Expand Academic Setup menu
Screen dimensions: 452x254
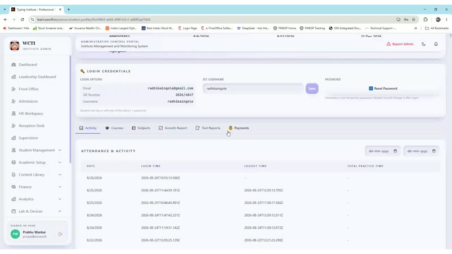[36, 163]
